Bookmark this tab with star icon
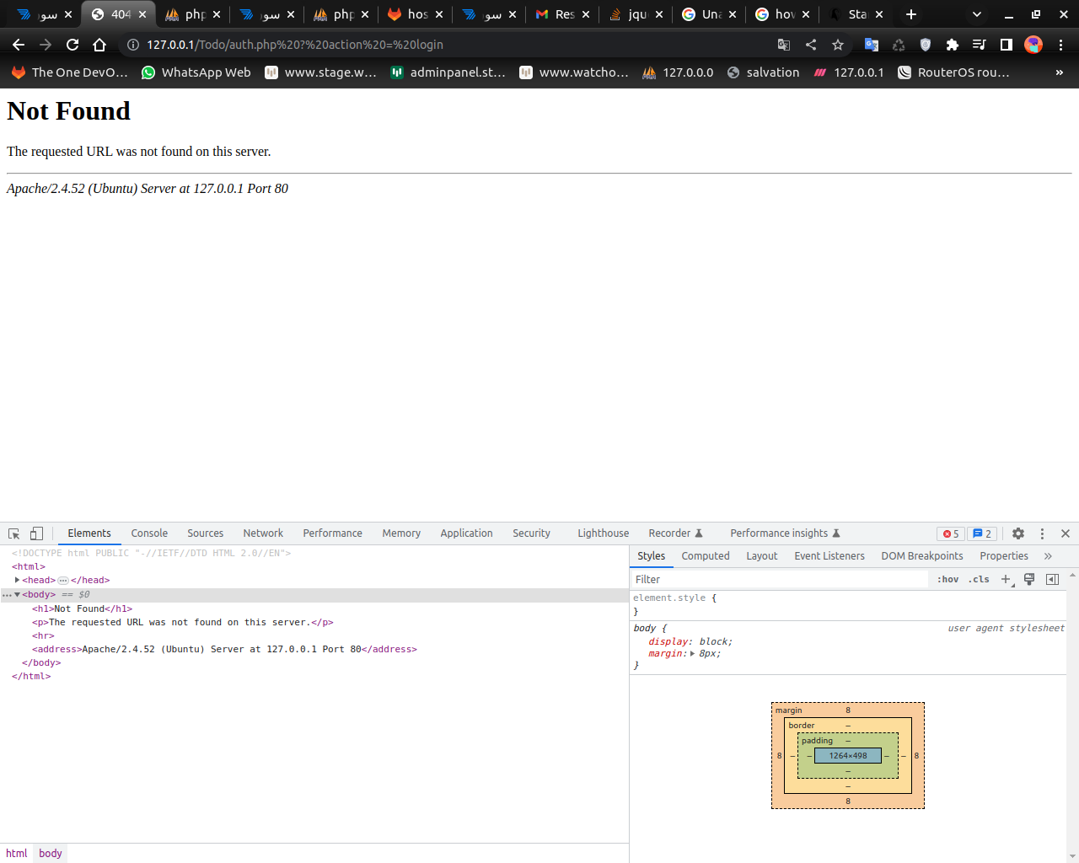Image resolution: width=1079 pixels, height=863 pixels. 838,45
